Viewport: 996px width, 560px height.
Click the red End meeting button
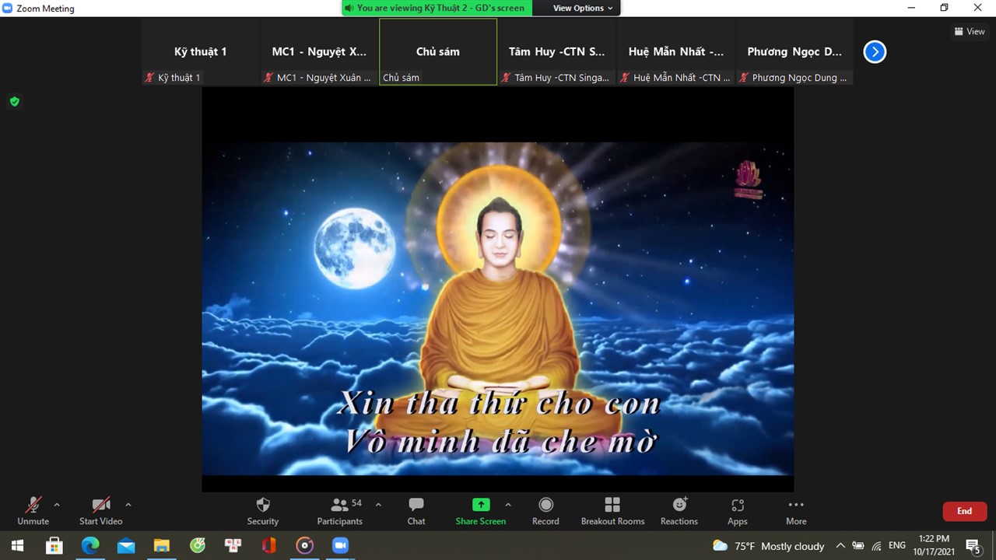[965, 511]
